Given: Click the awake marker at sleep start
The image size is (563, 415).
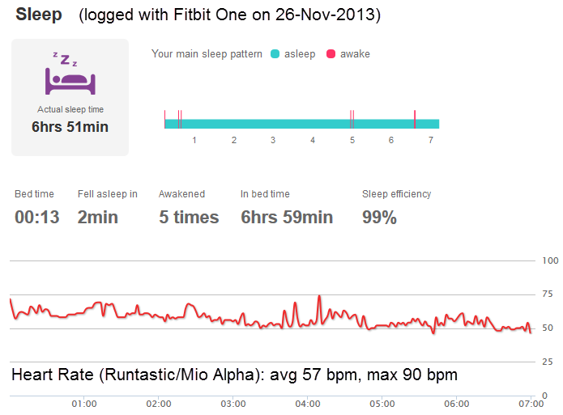Looking at the screenshot, I should [164, 120].
